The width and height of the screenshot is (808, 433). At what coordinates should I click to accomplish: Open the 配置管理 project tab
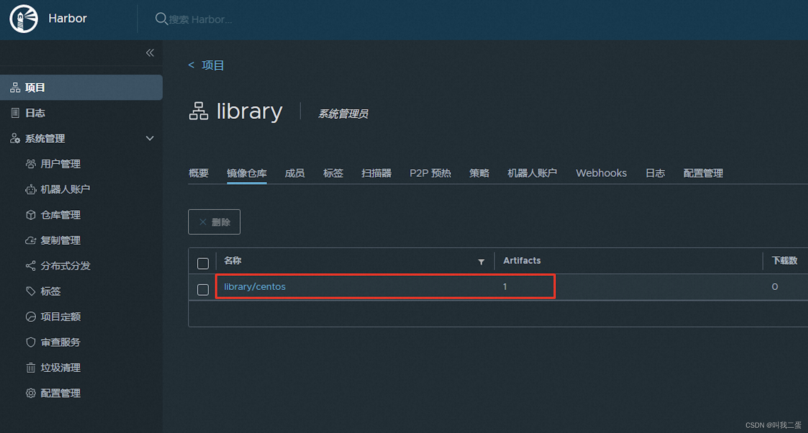703,173
